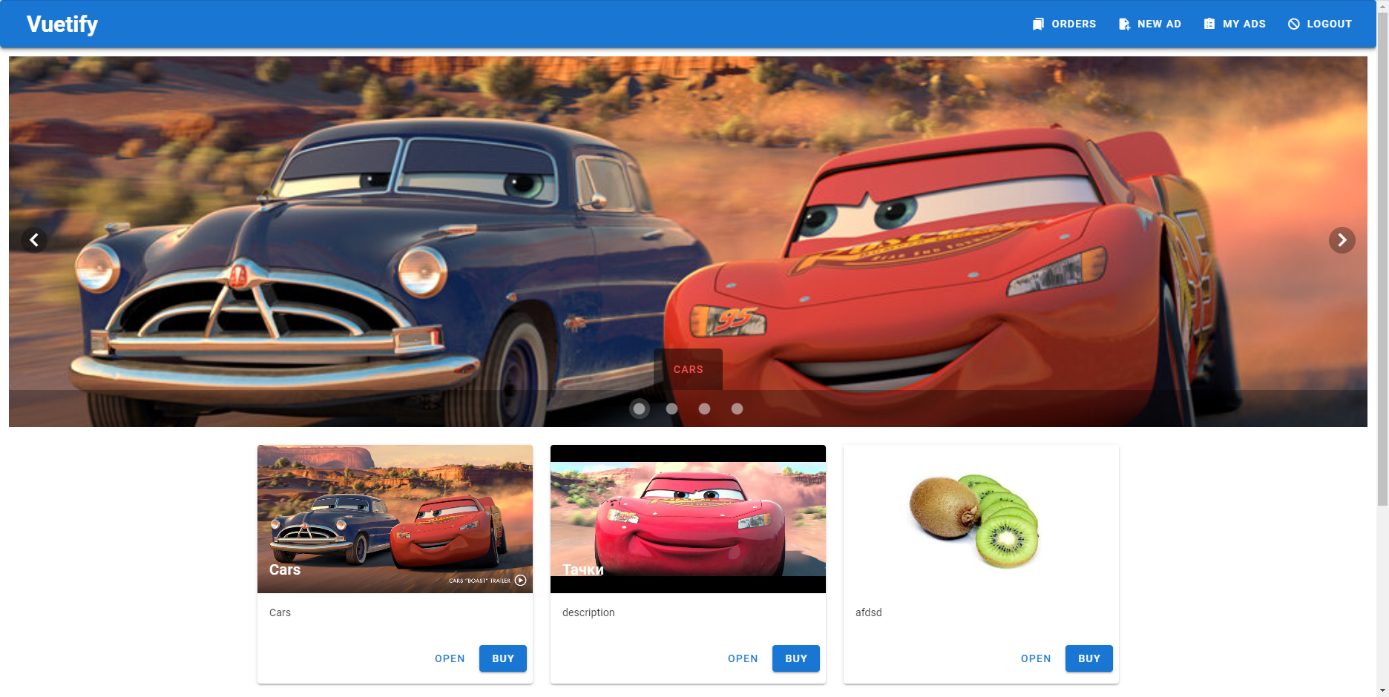Screen dimensions: 1389x697
Task: Buy the afdsd kiwi ad
Action: (1089, 658)
